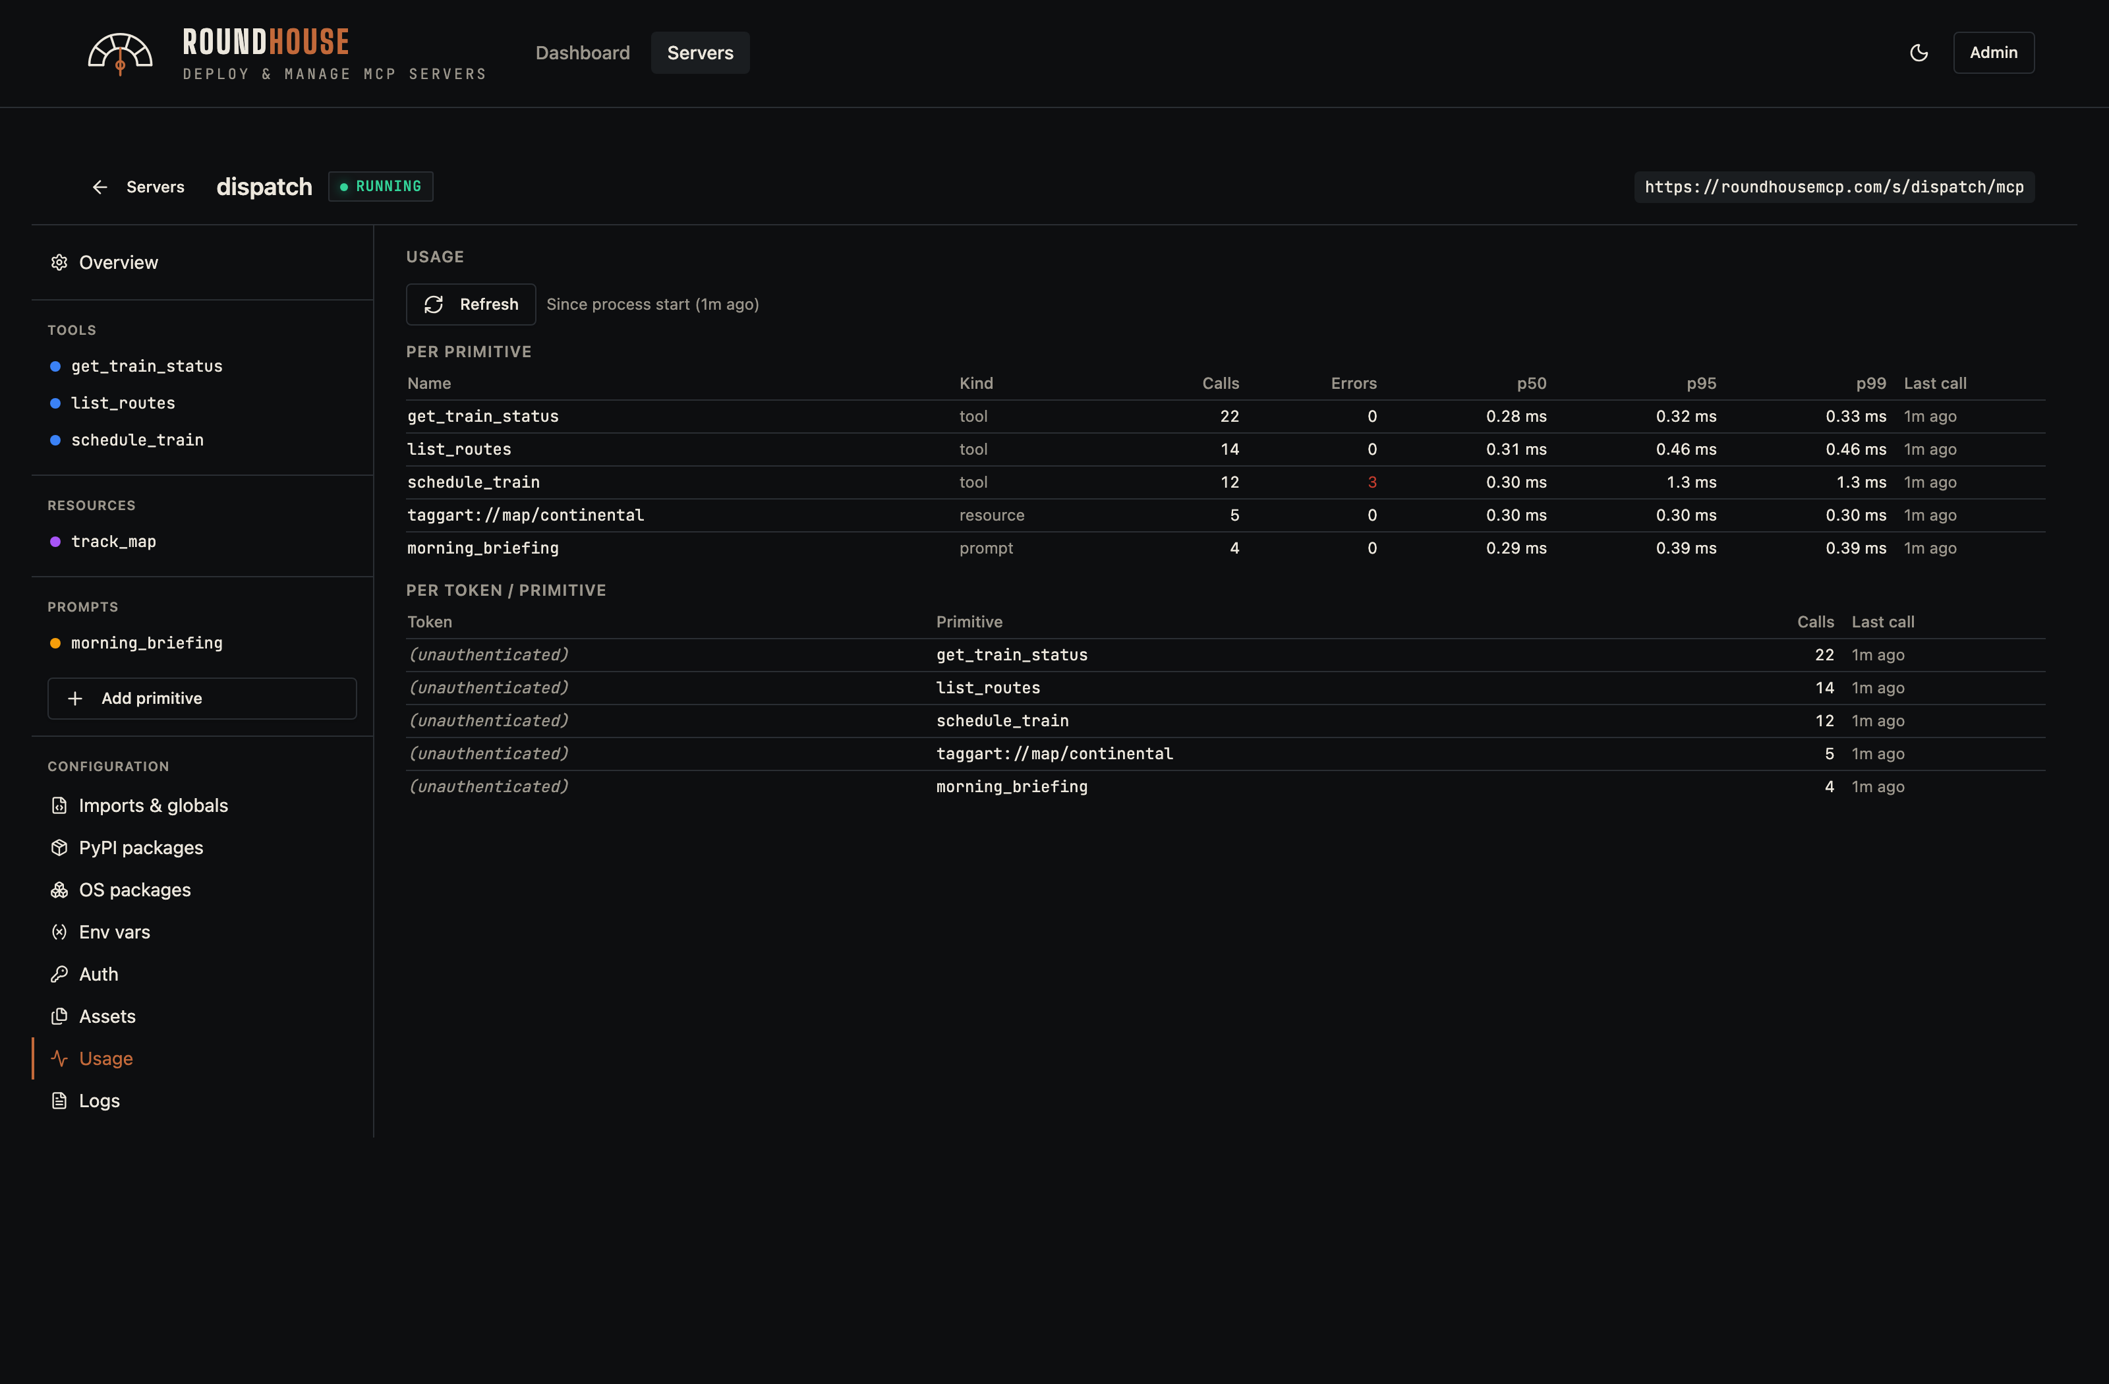2109x1384 pixels.
Task: Click the Primitive column header
Action: tap(969, 622)
